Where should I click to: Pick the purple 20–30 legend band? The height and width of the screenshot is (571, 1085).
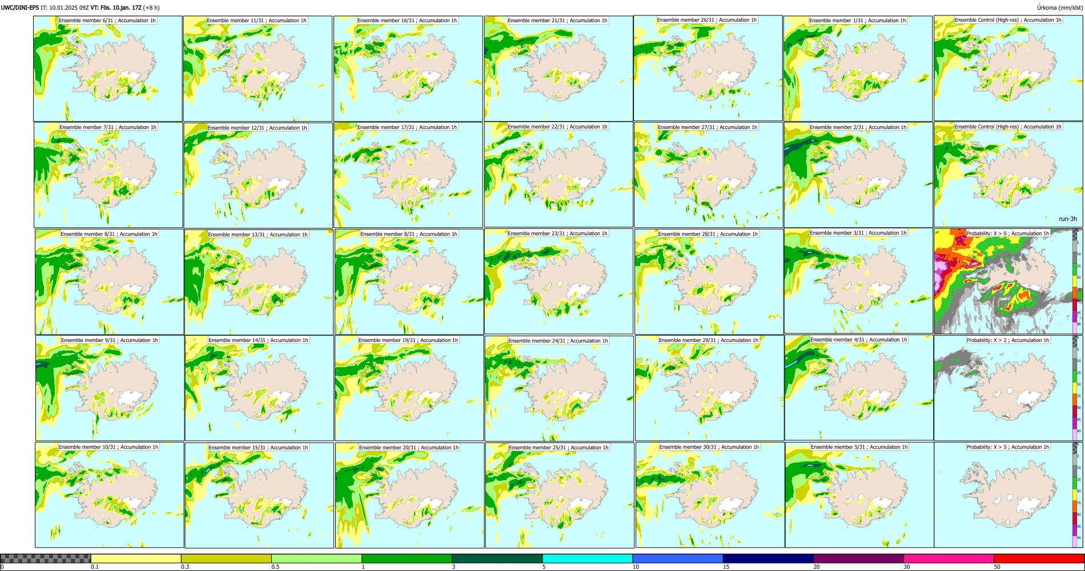[x=858, y=558]
